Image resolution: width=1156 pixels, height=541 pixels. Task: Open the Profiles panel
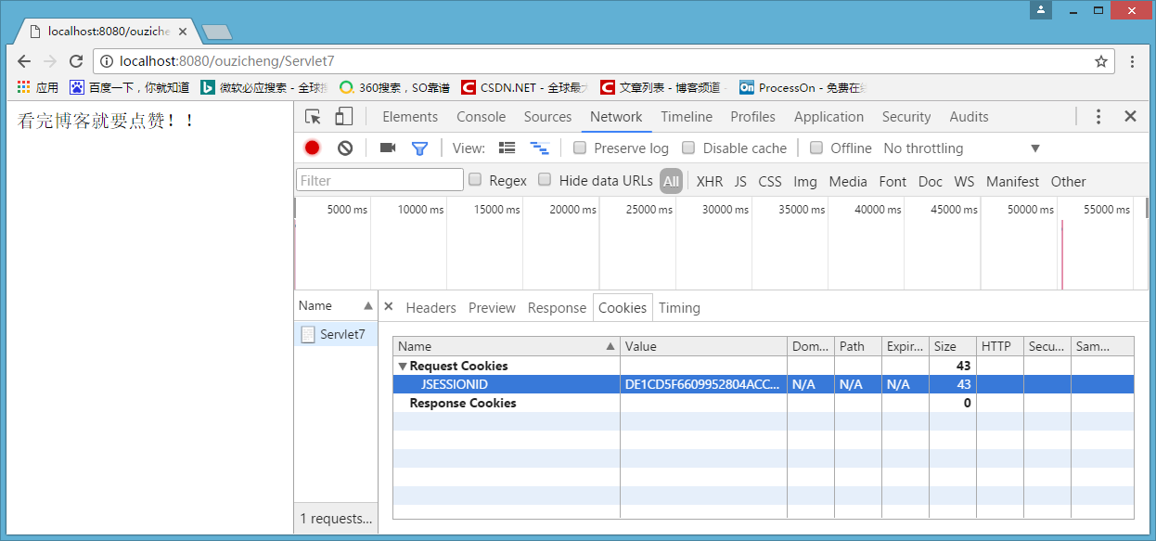tap(752, 117)
